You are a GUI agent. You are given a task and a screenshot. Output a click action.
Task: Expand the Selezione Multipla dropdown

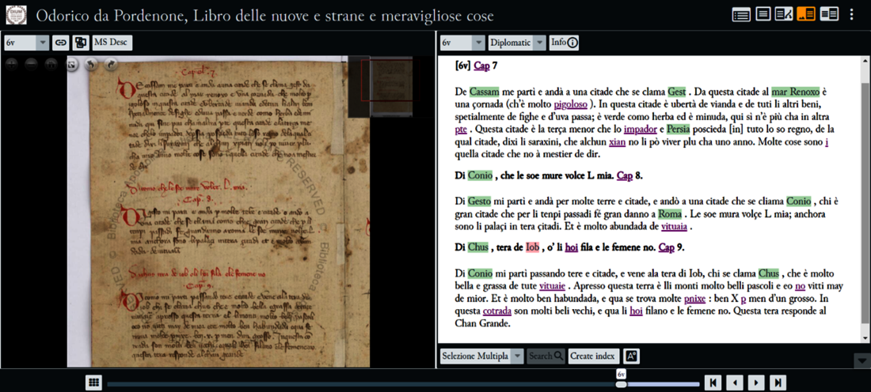click(x=481, y=356)
